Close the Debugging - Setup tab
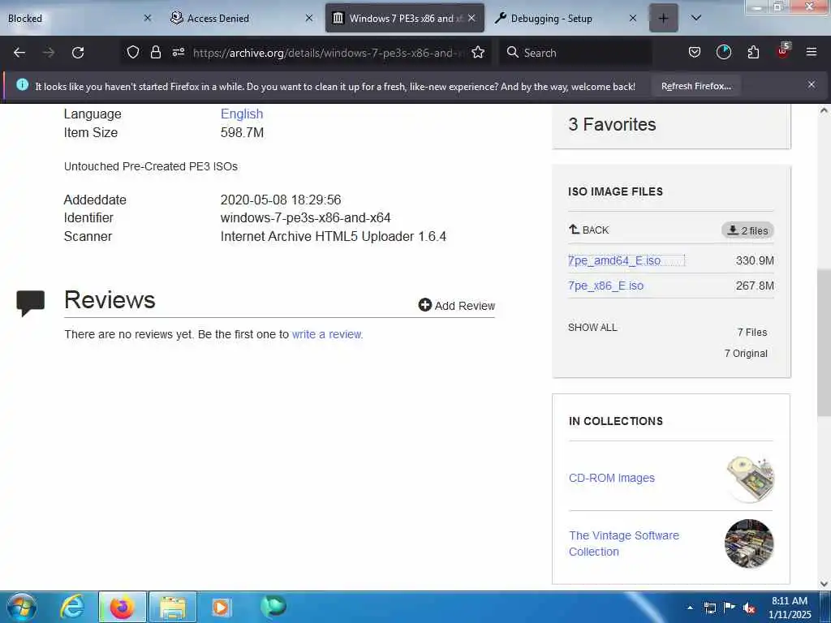 [633, 18]
